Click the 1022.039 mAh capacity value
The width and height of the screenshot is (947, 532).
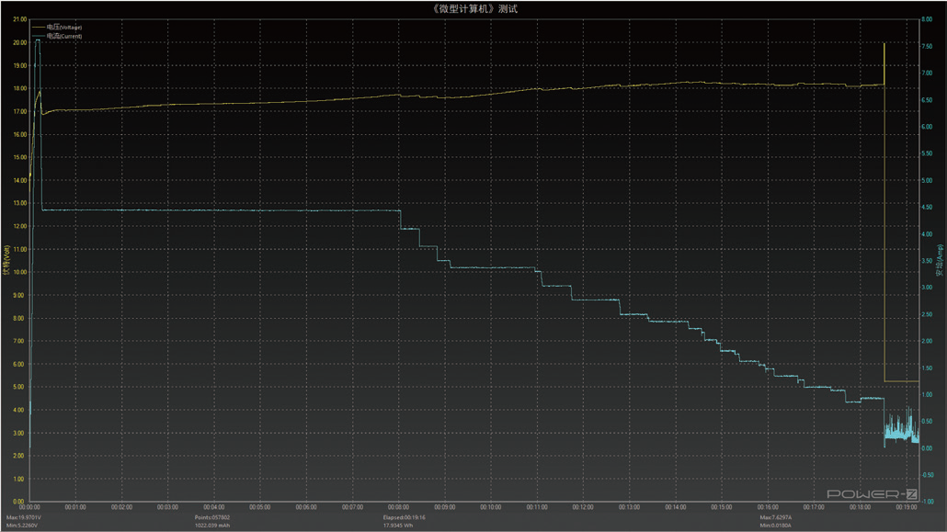[x=212, y=526]
